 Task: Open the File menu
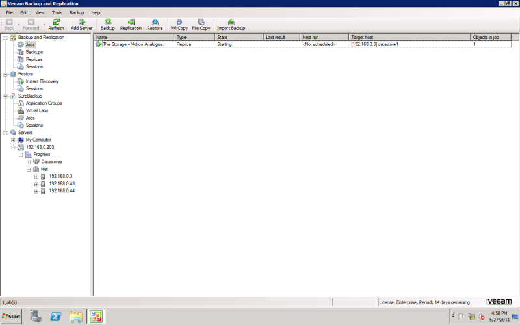[9, 12]
